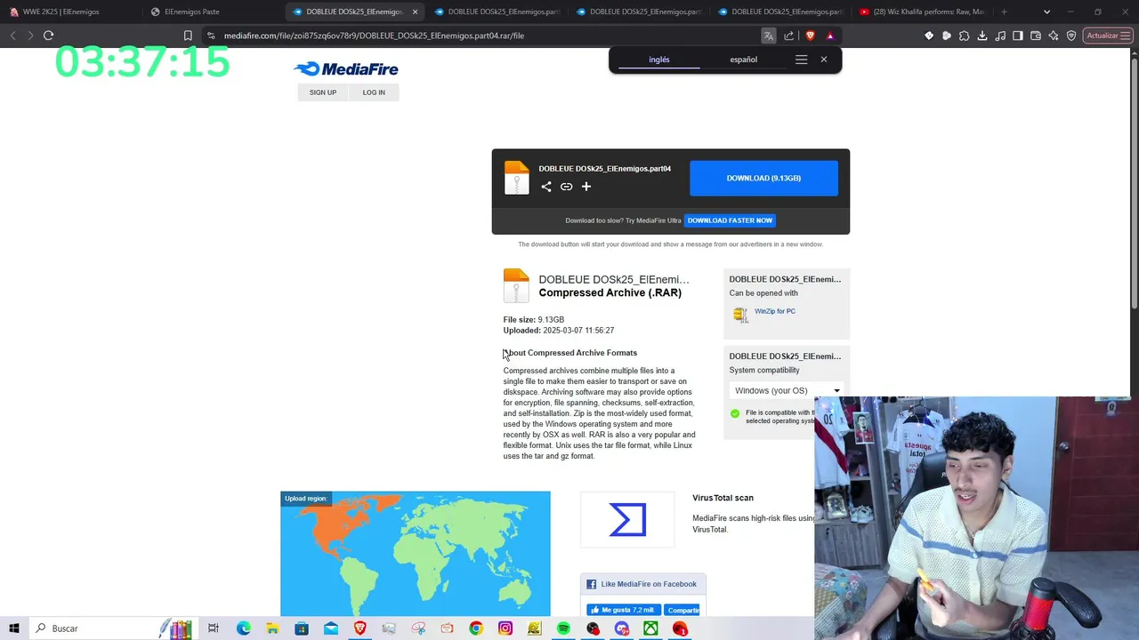The image size is (1139, 640).
Task: Click the Me gusta 7,2 mil button
Action: [x=623, y=610]
